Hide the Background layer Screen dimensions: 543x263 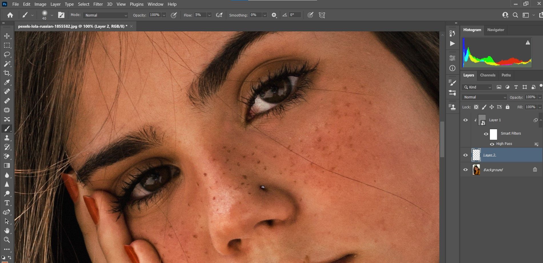pyautogui.click(x=465, y=170)
